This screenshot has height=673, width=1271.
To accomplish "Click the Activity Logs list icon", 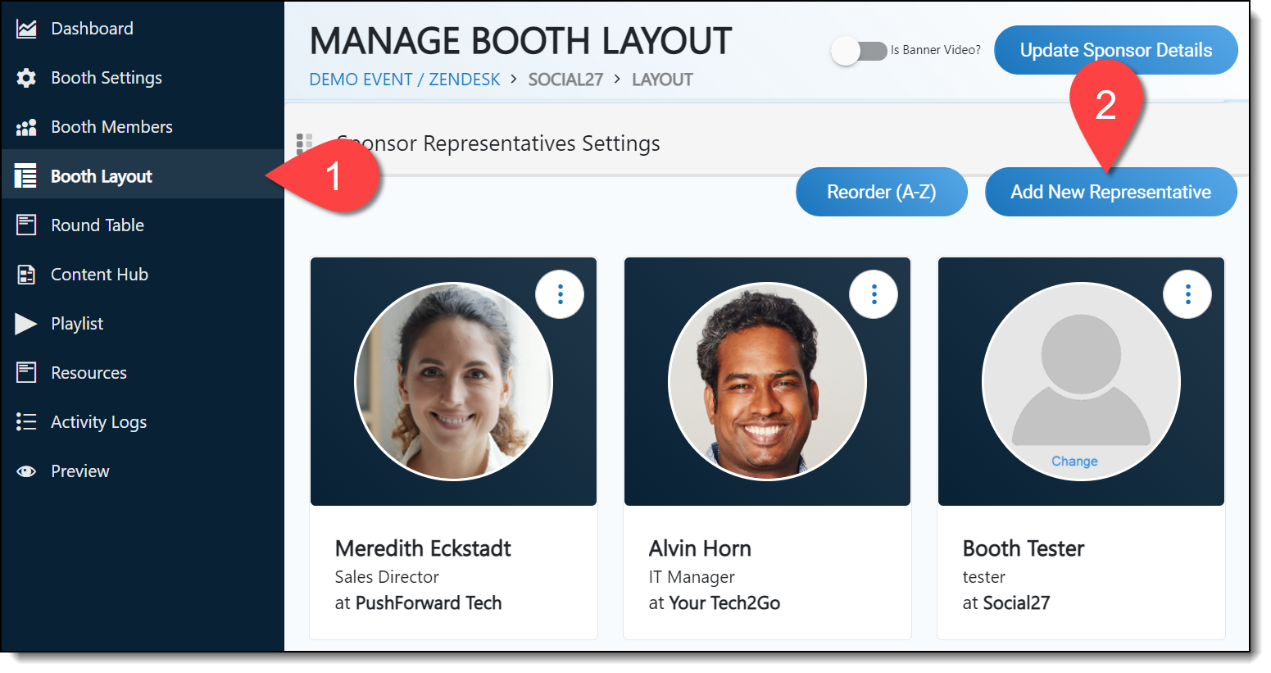I will click(26, 422).
